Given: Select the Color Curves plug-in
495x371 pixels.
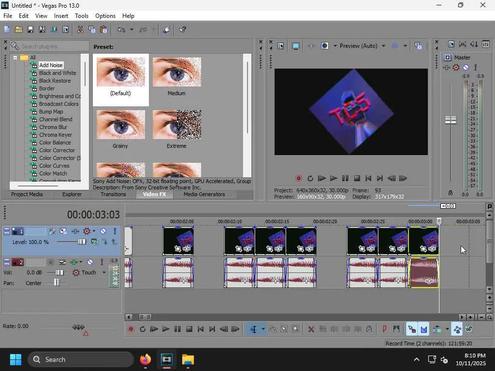Looking at the screenshot, I should 54,166.
